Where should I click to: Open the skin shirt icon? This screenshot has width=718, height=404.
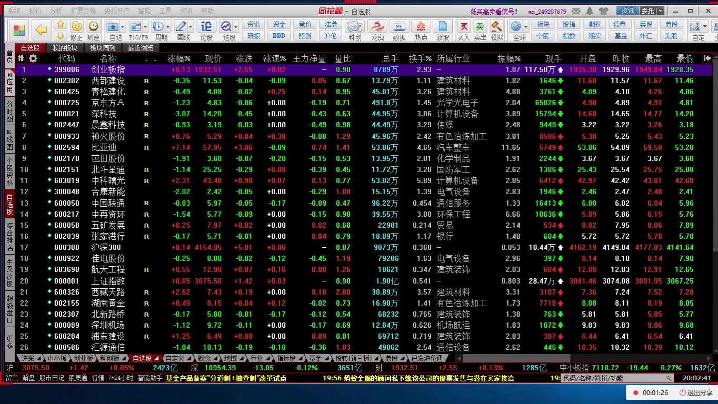coord(603,11)
